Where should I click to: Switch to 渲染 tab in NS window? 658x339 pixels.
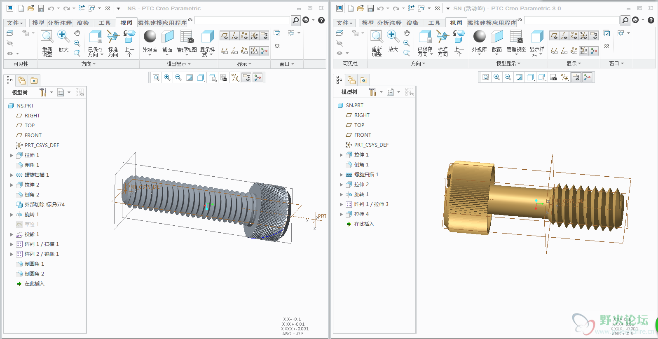click(x=83, y=23)
